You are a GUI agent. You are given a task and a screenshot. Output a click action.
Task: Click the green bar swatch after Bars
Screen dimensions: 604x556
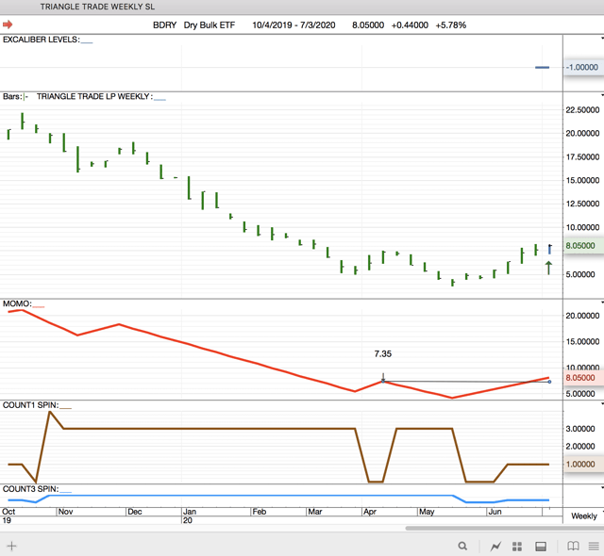25,96
